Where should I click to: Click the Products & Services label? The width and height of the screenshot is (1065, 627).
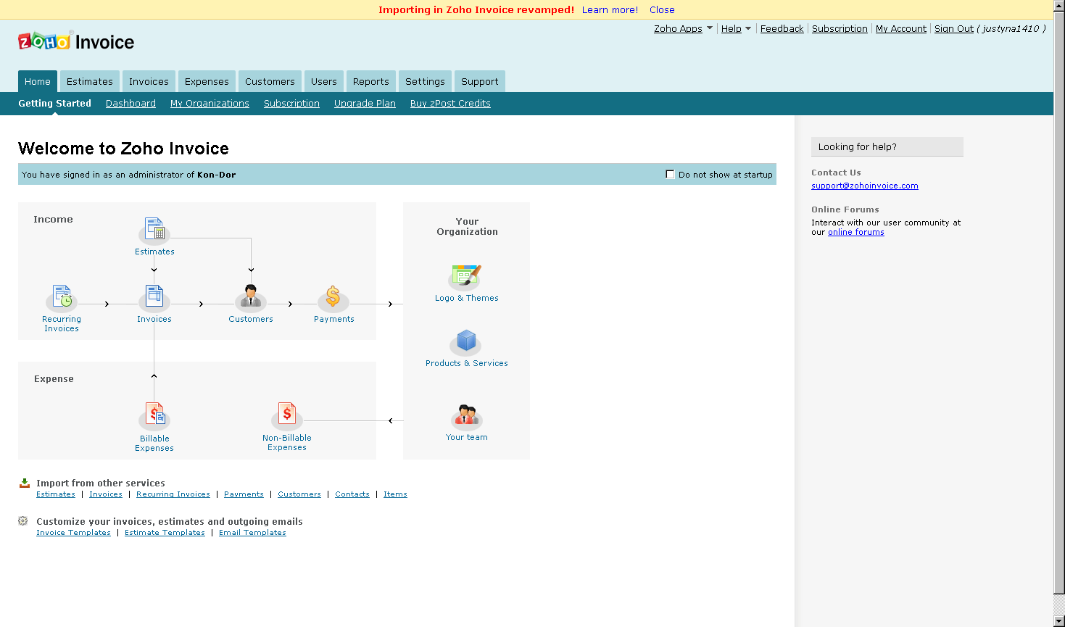467,363
